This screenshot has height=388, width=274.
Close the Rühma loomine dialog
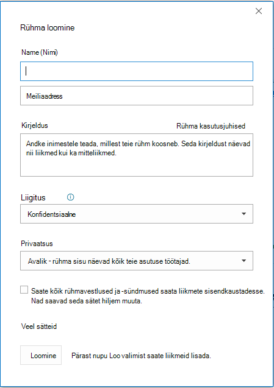click(259, 11)
